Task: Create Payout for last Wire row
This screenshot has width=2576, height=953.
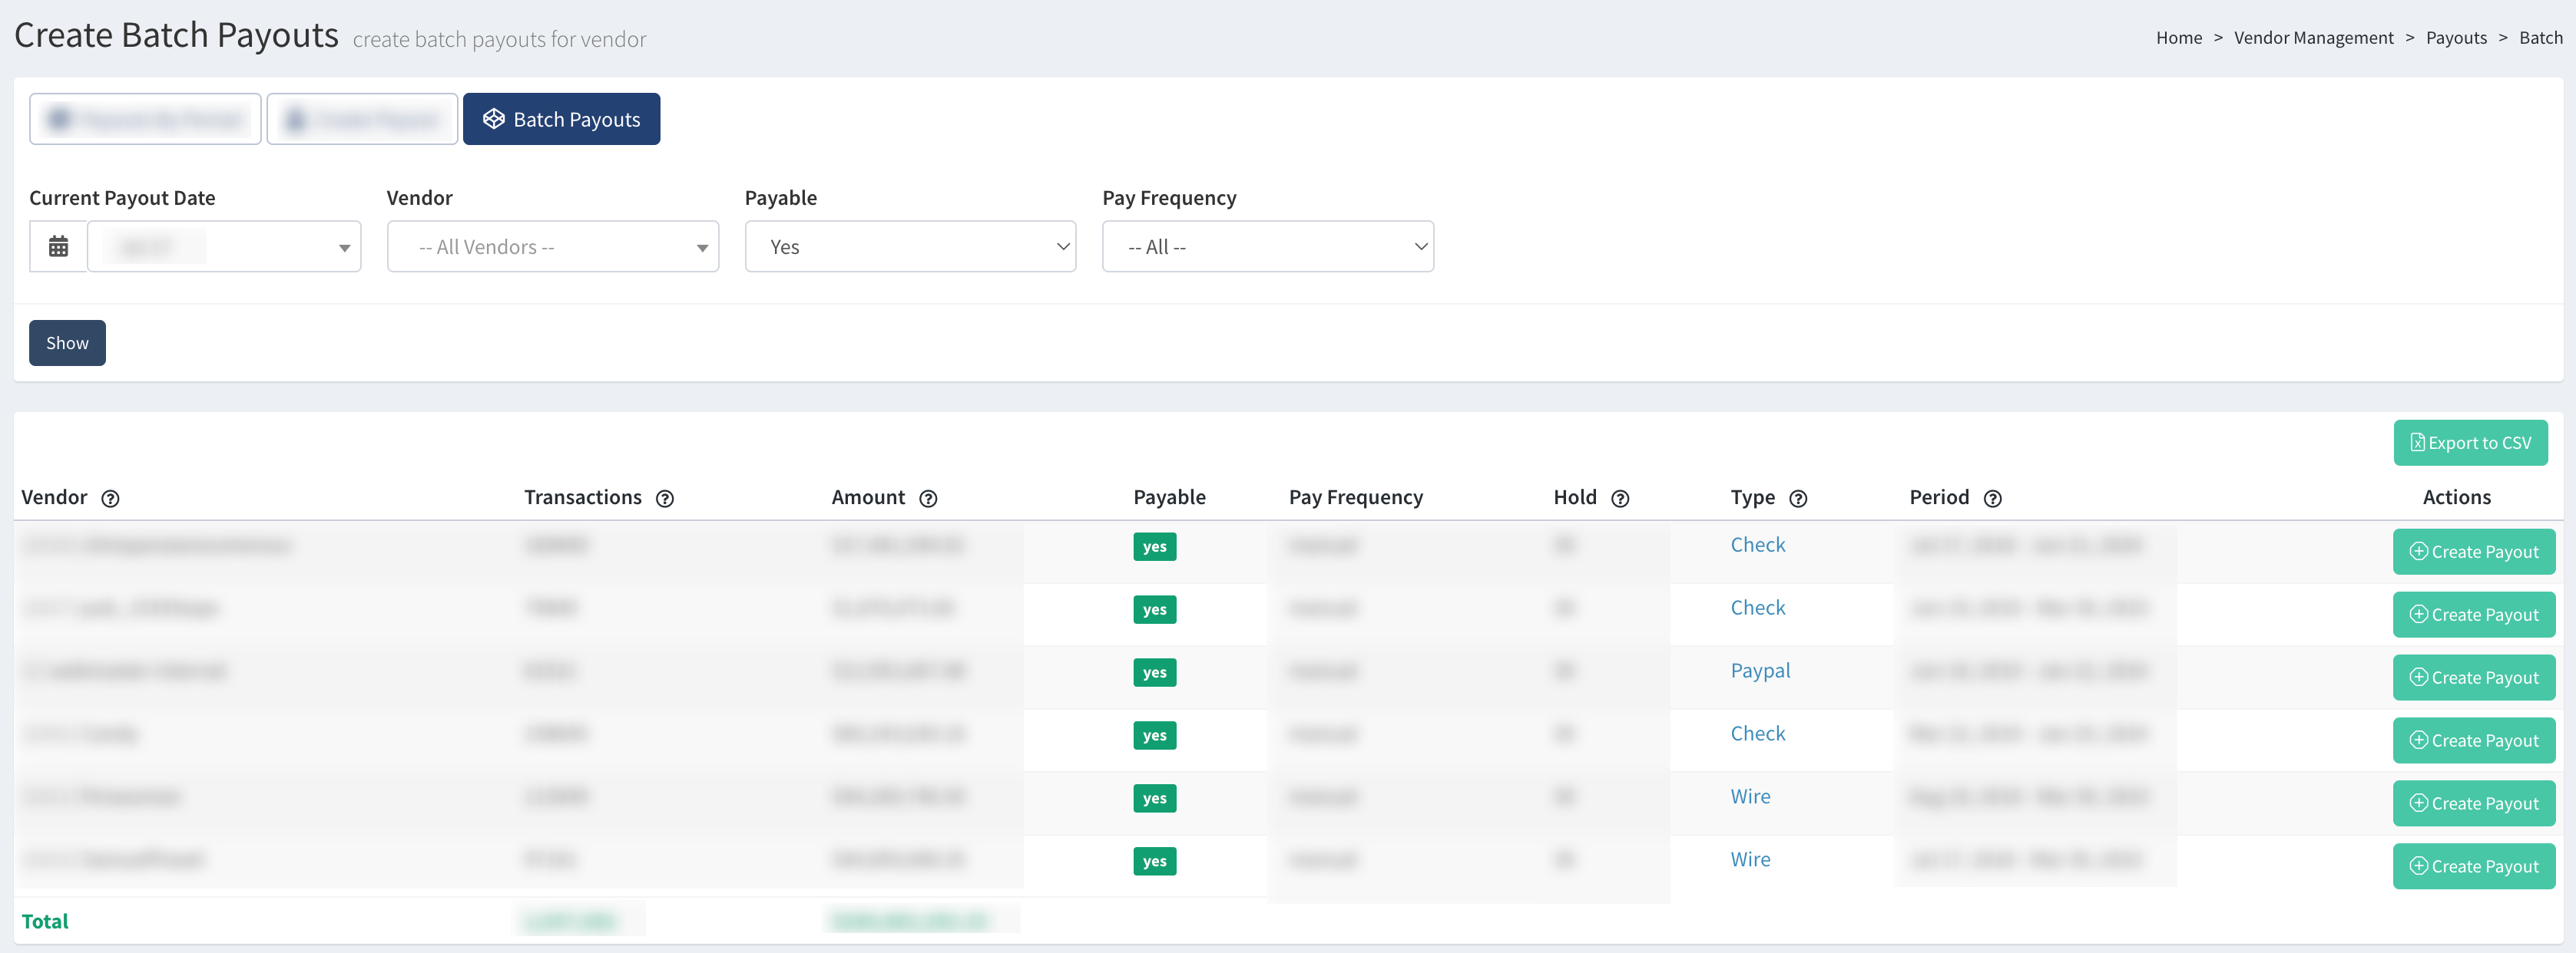Action: coord(2473,866)
